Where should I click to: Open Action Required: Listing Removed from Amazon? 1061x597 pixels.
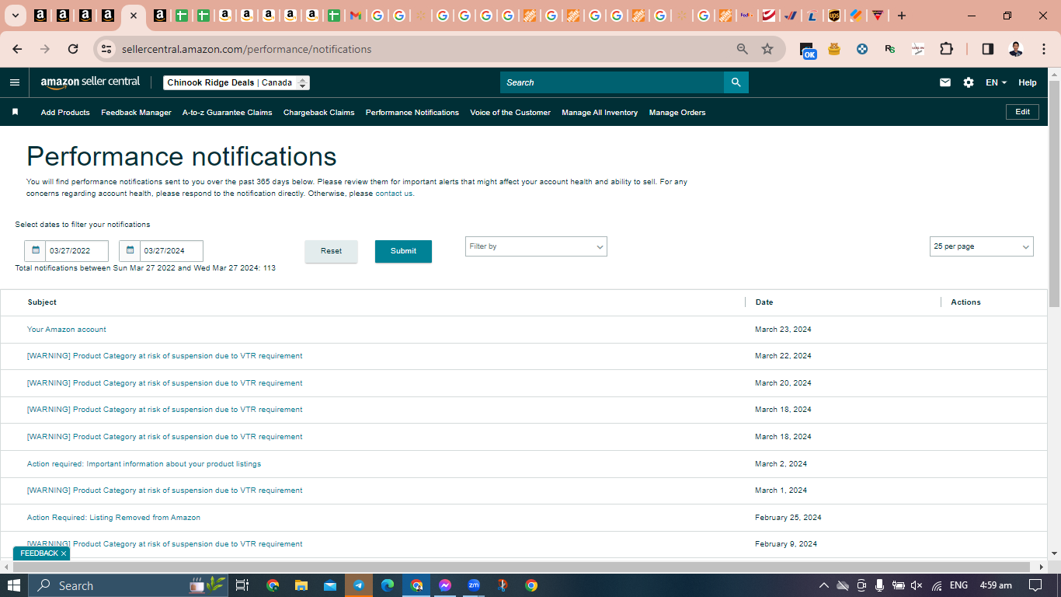(113, 518)
